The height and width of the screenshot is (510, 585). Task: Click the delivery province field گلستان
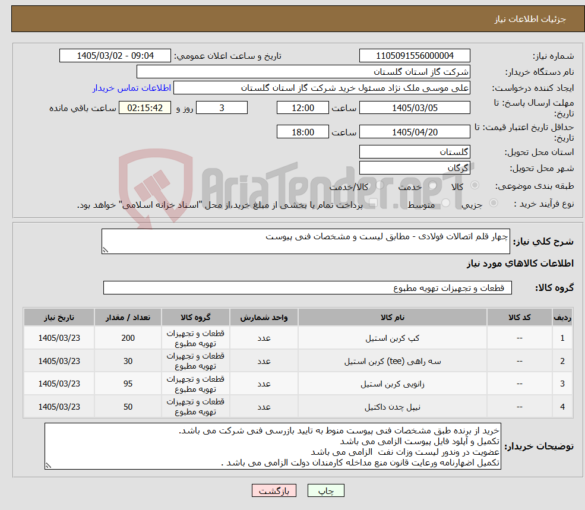tap(415, 152)
